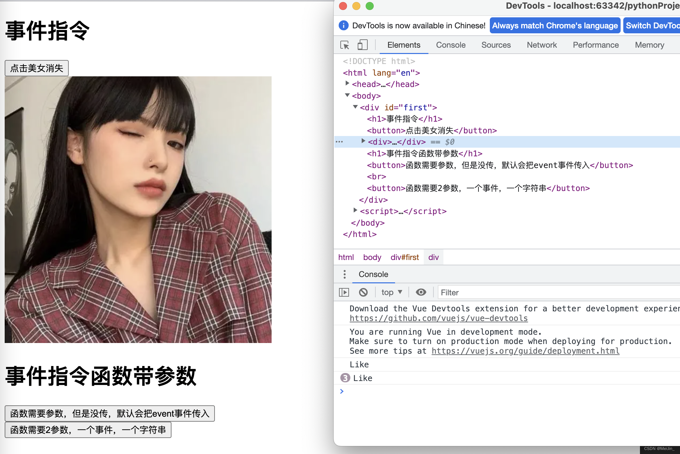The width and height of the screenshot is (680, 454).
Task: Expand the head element node
Action: click(x=347, y=83)
